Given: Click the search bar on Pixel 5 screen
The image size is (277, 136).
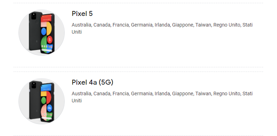Looking at the screenshot, I should coord(47,50).
